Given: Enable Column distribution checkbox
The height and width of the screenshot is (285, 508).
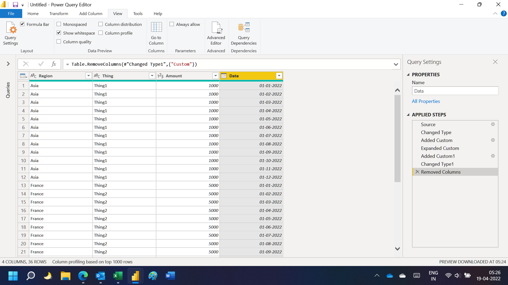Looking at the screenshot, I should click(x=101, y=24).
